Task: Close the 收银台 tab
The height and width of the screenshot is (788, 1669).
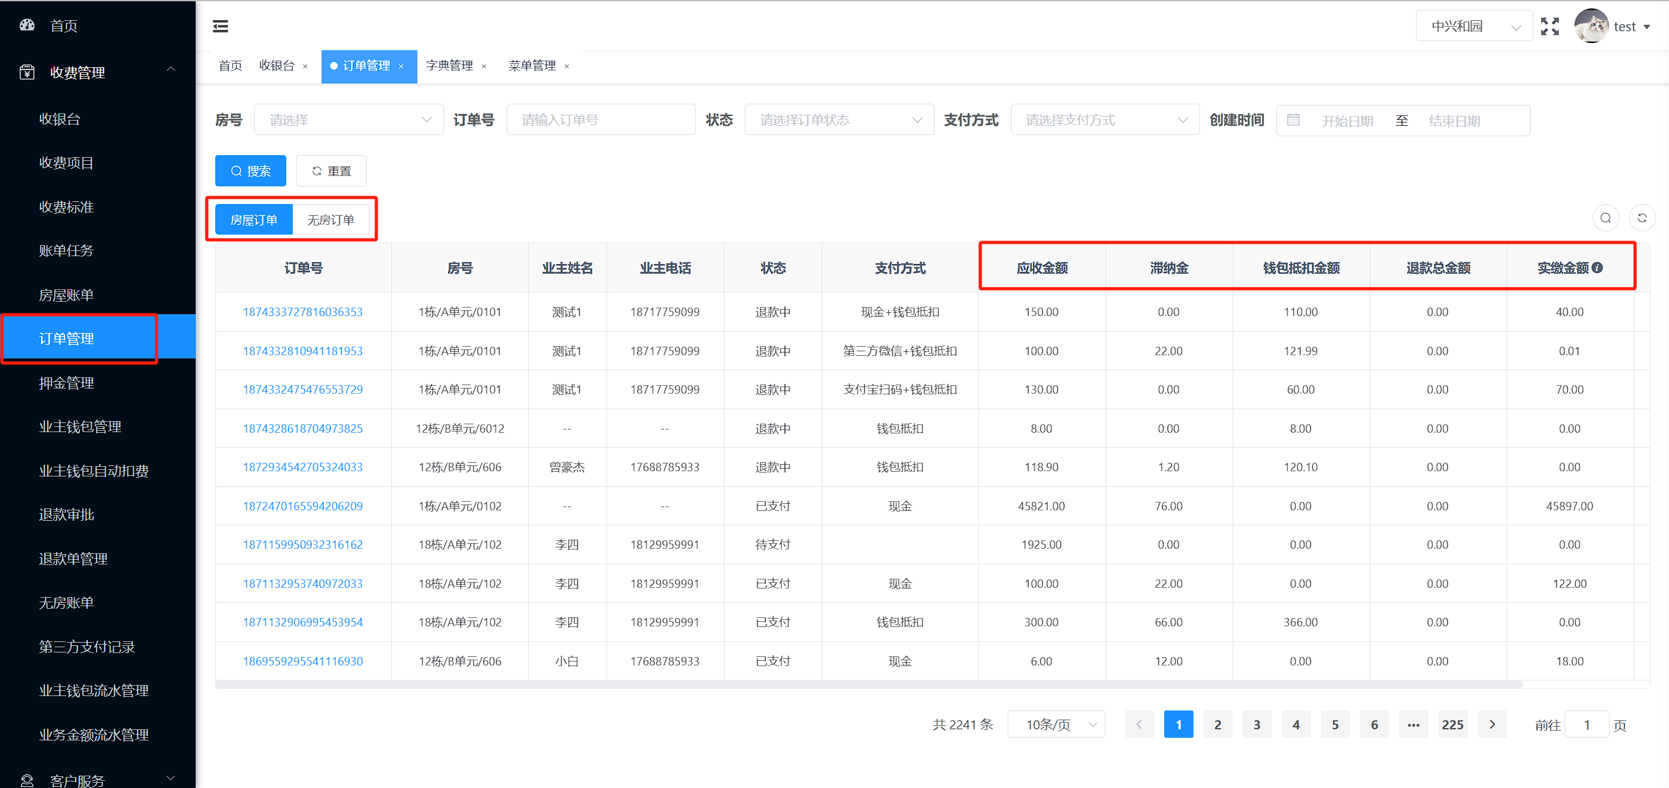Action: point(305,66)
